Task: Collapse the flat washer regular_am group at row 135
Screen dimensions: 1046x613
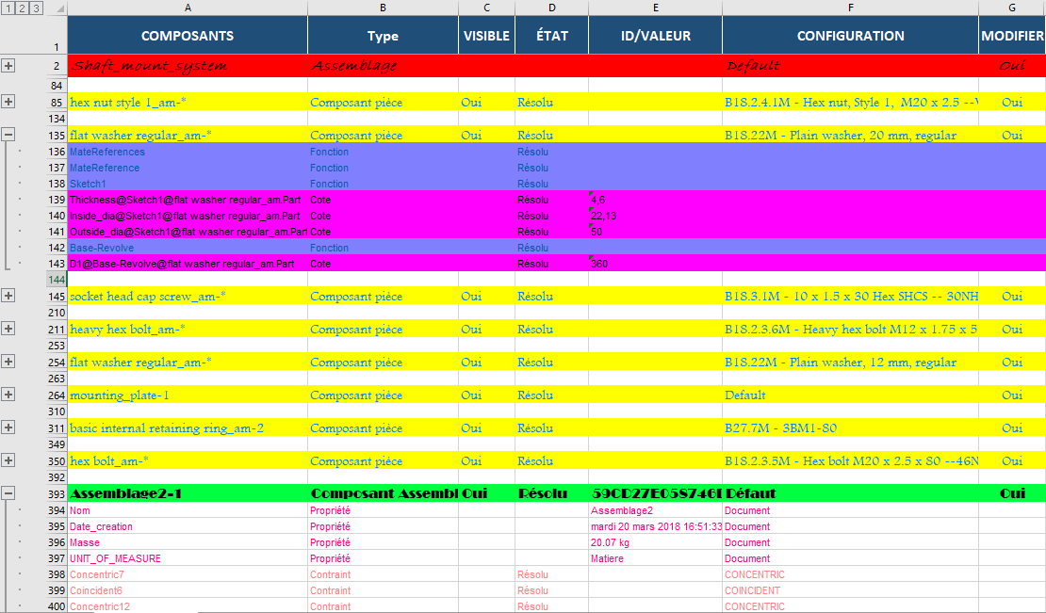Action: click(x=8, y=135)
